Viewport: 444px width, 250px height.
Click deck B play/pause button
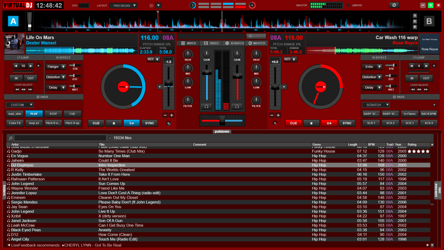(329, 123)
